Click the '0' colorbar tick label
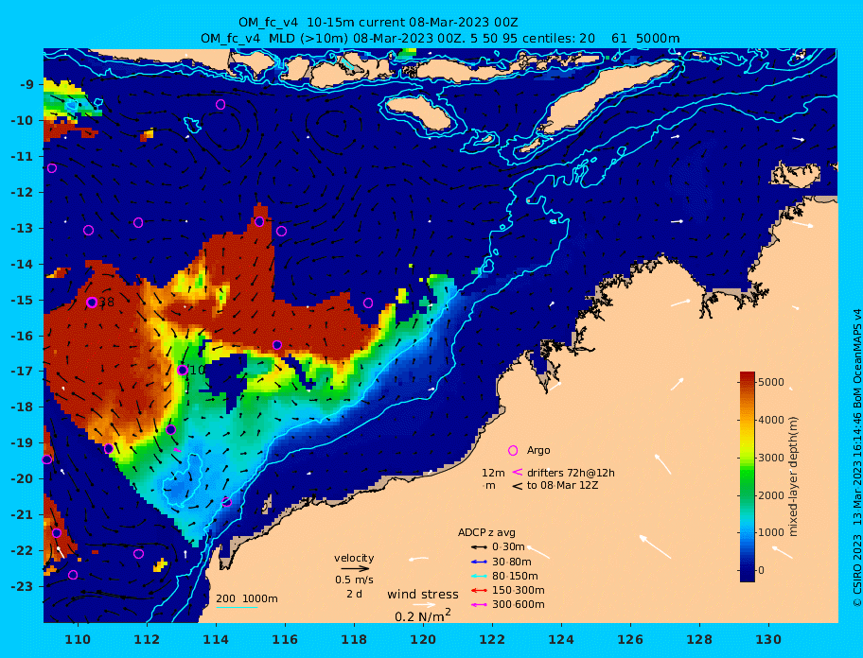This screenshot has height=658, width=863. [x=761, y=570]
